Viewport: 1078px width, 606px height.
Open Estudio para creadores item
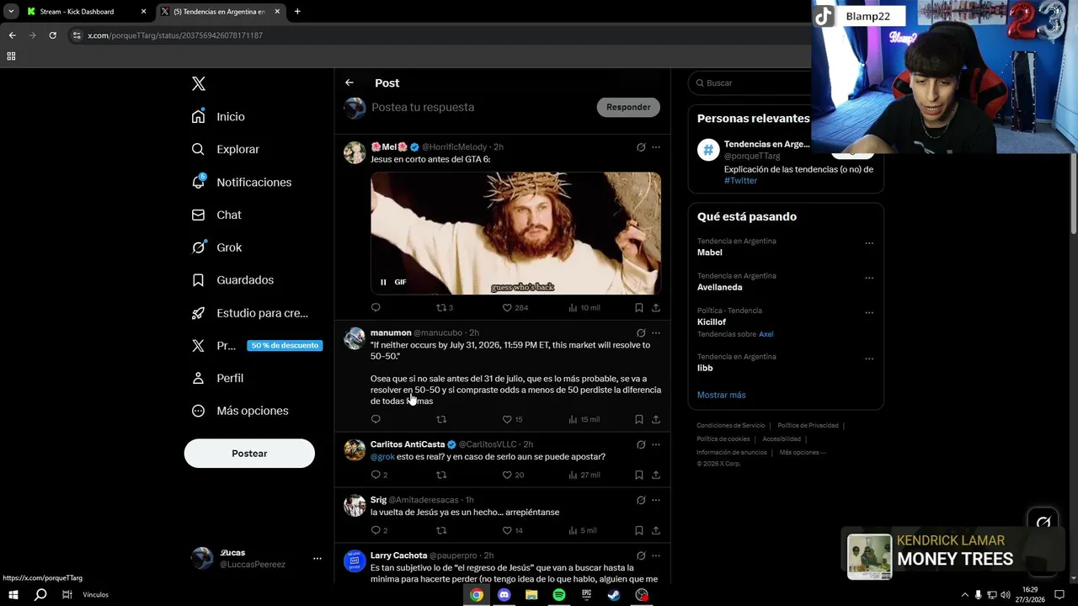[249, 312]
